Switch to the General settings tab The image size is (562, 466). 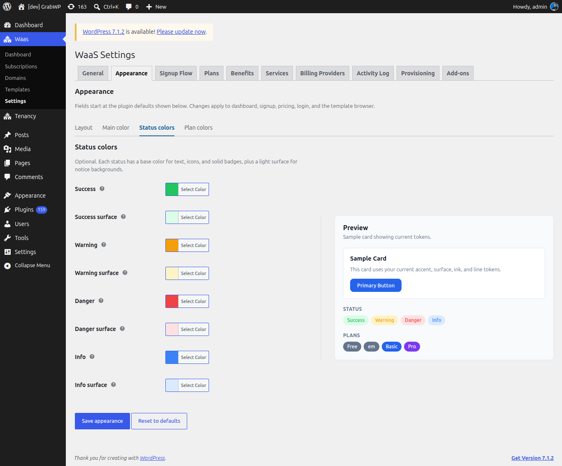click(93, 73)
